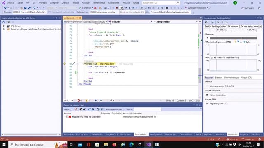Viewport: 264px width, 148px height.
Task: Click the Object Explorer horizontal scrollbar
Action: point(31,134)
